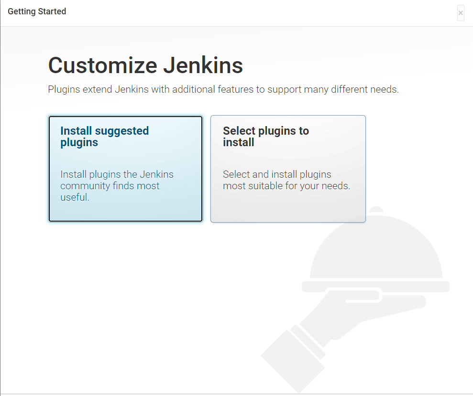Choose the Select plugins to install option

tap(288, 169)
